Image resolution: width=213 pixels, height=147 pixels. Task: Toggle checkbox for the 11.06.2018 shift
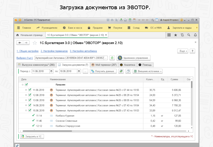30,90
